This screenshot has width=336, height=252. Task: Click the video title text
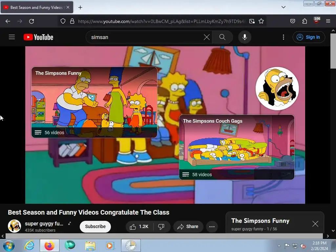(x=89, y=212)
